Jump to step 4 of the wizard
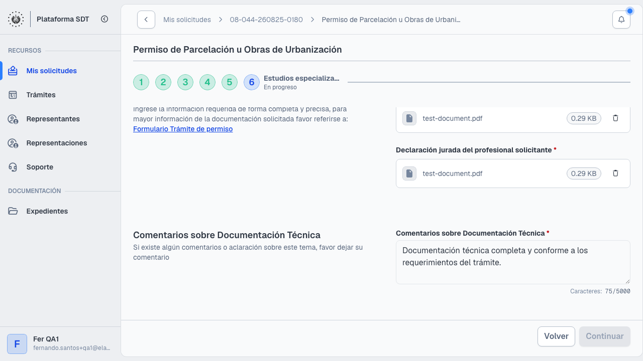The image size is (643, 361). click(x=207, y=82)
